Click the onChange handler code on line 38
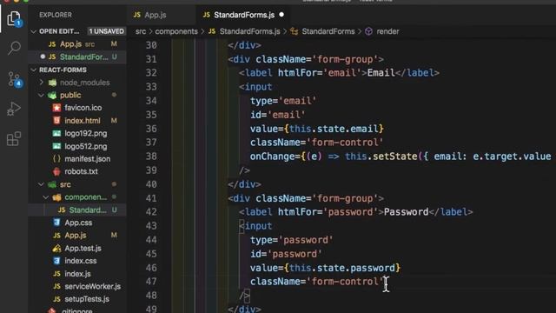Viewport: 556px width, 313px height. (x=400, y=156)
